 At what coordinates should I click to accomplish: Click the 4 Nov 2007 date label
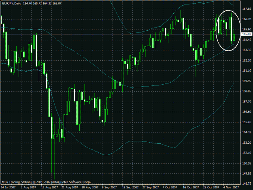(x=231, y=187)
